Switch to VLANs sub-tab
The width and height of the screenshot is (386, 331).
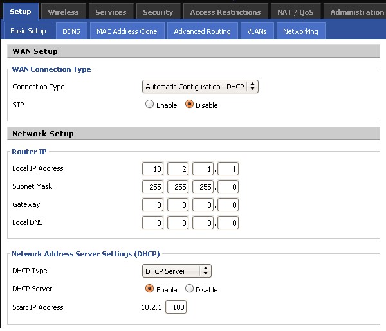click(257, 31)
